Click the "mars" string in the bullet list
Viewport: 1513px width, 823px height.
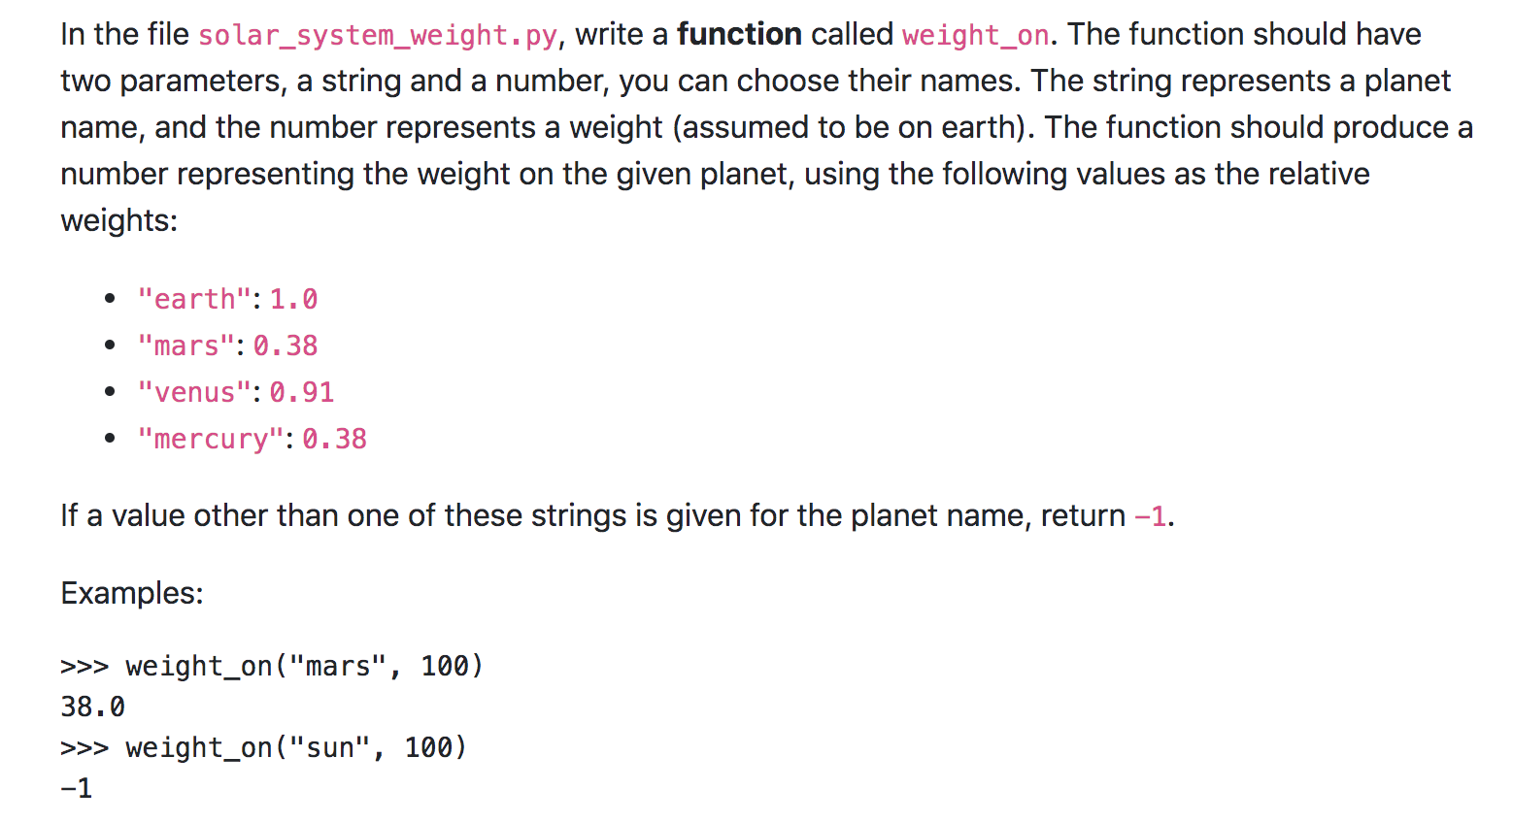click(x=186, y=346)
